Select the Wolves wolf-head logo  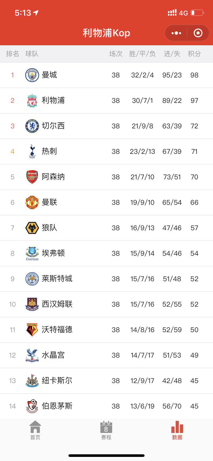[x=32, y=228]
